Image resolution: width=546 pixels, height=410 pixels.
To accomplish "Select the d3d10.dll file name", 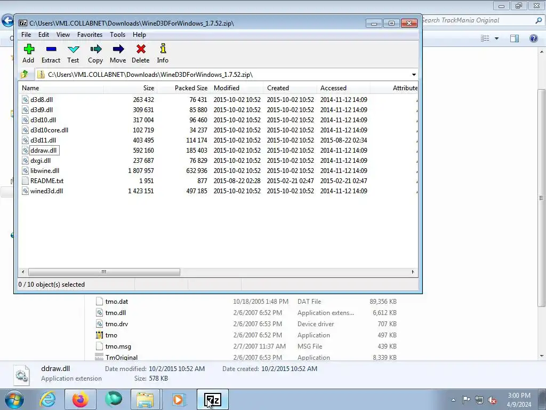I will click(43, 120).
